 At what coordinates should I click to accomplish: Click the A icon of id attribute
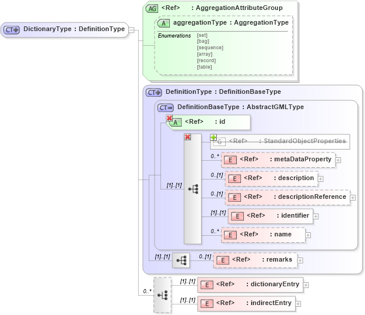[x=175, y=123]
